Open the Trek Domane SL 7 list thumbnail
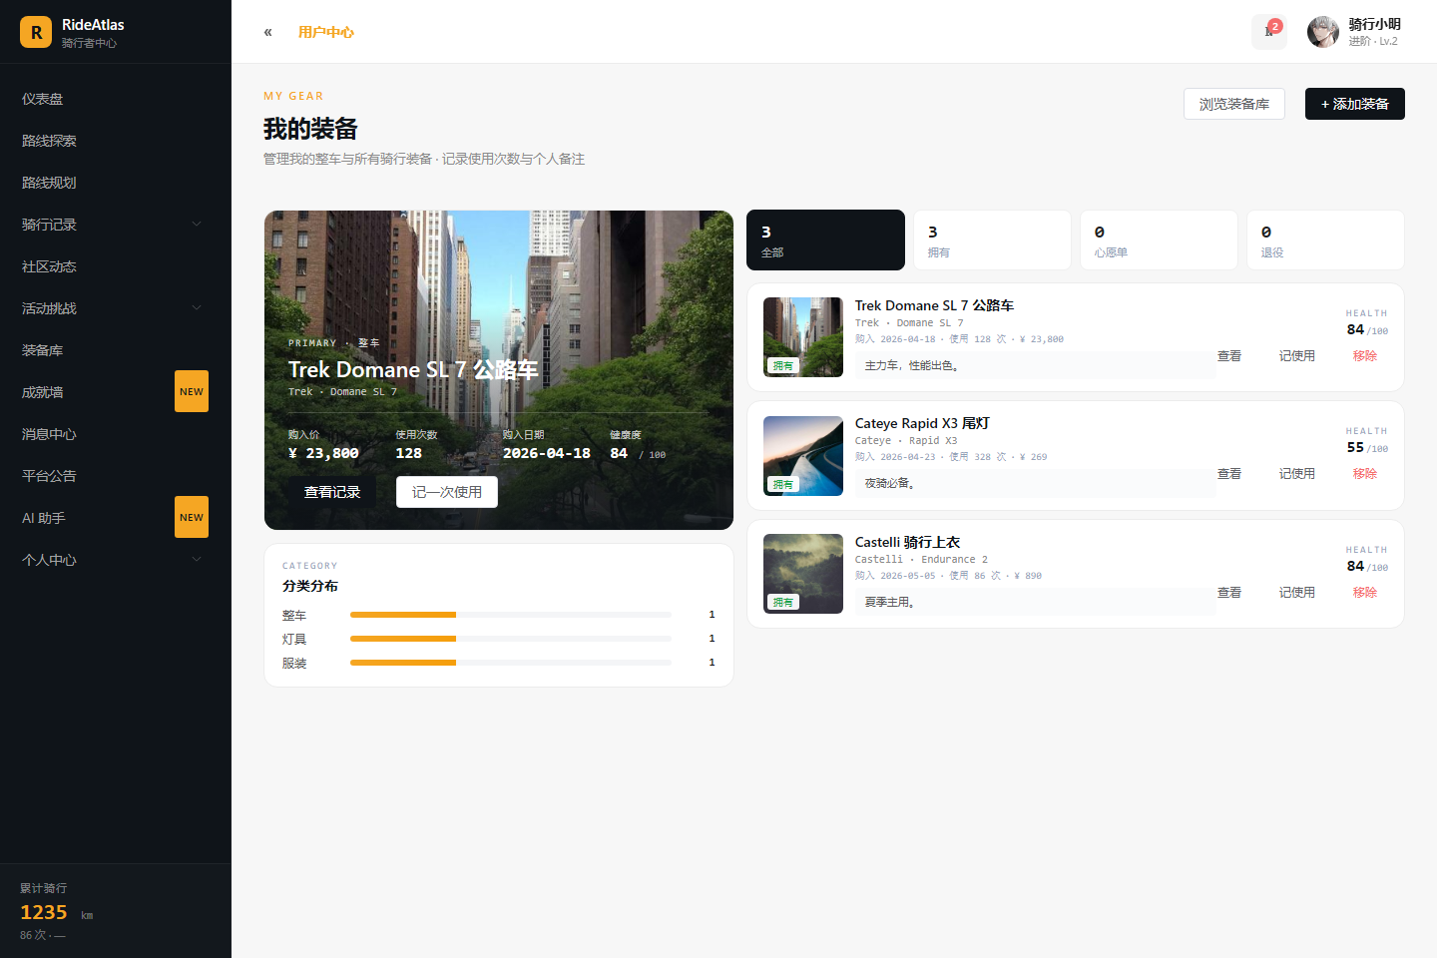Viewport: 1437px width, 958px height. (x=803, y=337)
